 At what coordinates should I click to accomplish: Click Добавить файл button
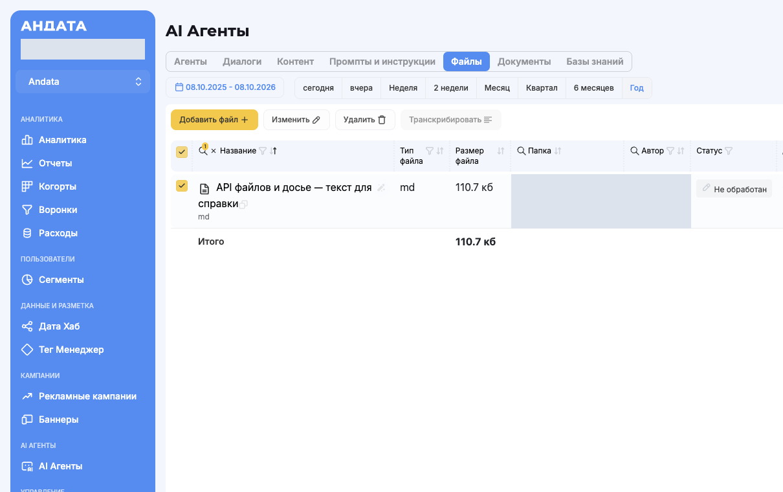point(214,120)
